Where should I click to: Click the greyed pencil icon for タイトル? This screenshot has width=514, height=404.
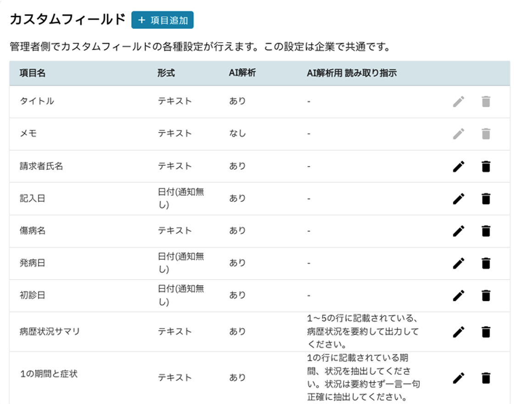pyautogui.click(x=458, y=102)
